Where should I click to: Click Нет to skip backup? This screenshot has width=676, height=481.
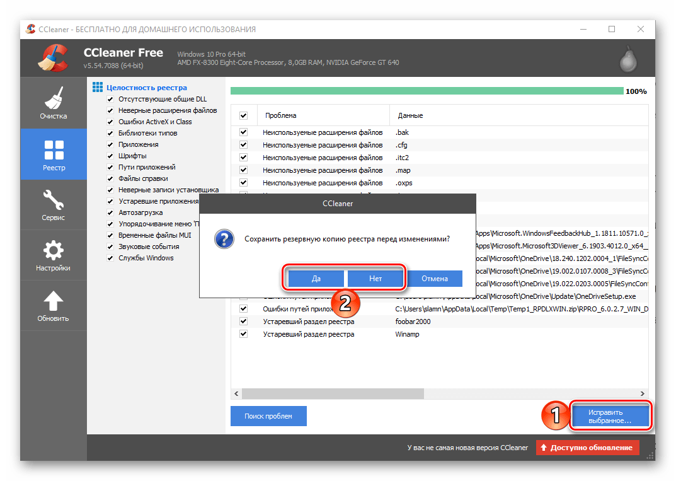(x=375, y=279)
